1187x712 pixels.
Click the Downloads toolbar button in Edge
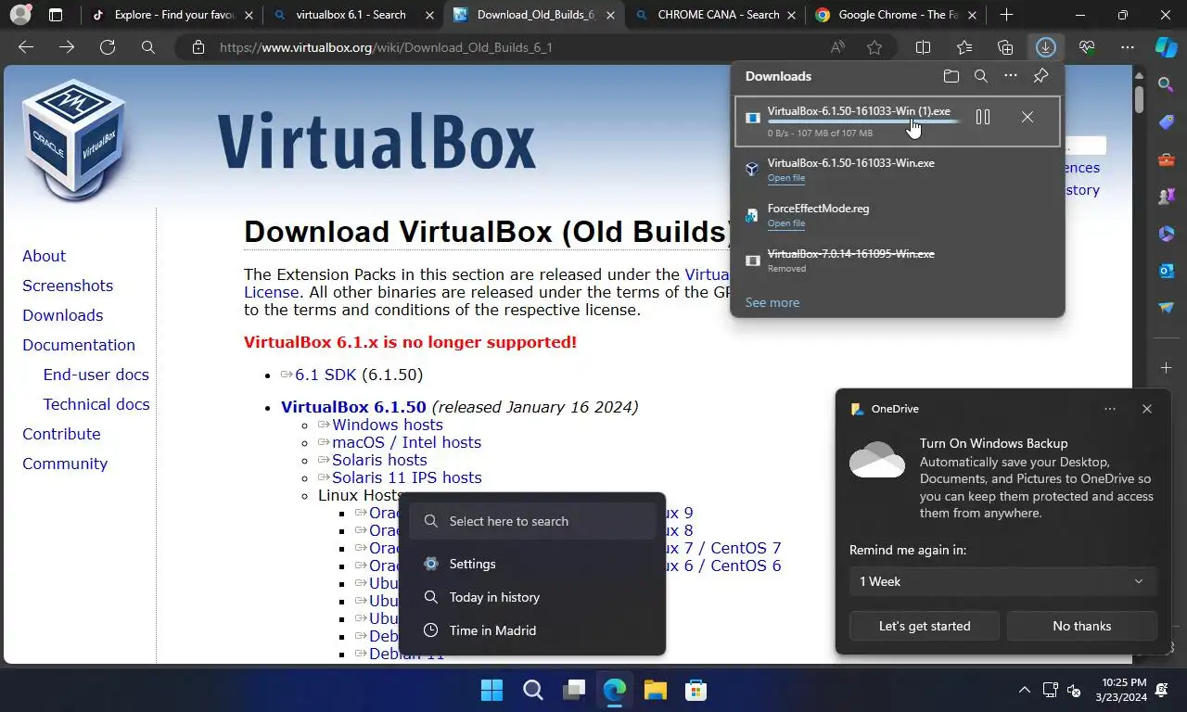click(1045, 47)
